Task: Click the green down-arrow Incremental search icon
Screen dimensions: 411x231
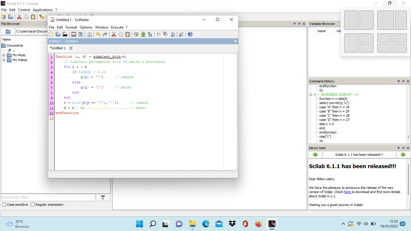Action: point(143,34)
